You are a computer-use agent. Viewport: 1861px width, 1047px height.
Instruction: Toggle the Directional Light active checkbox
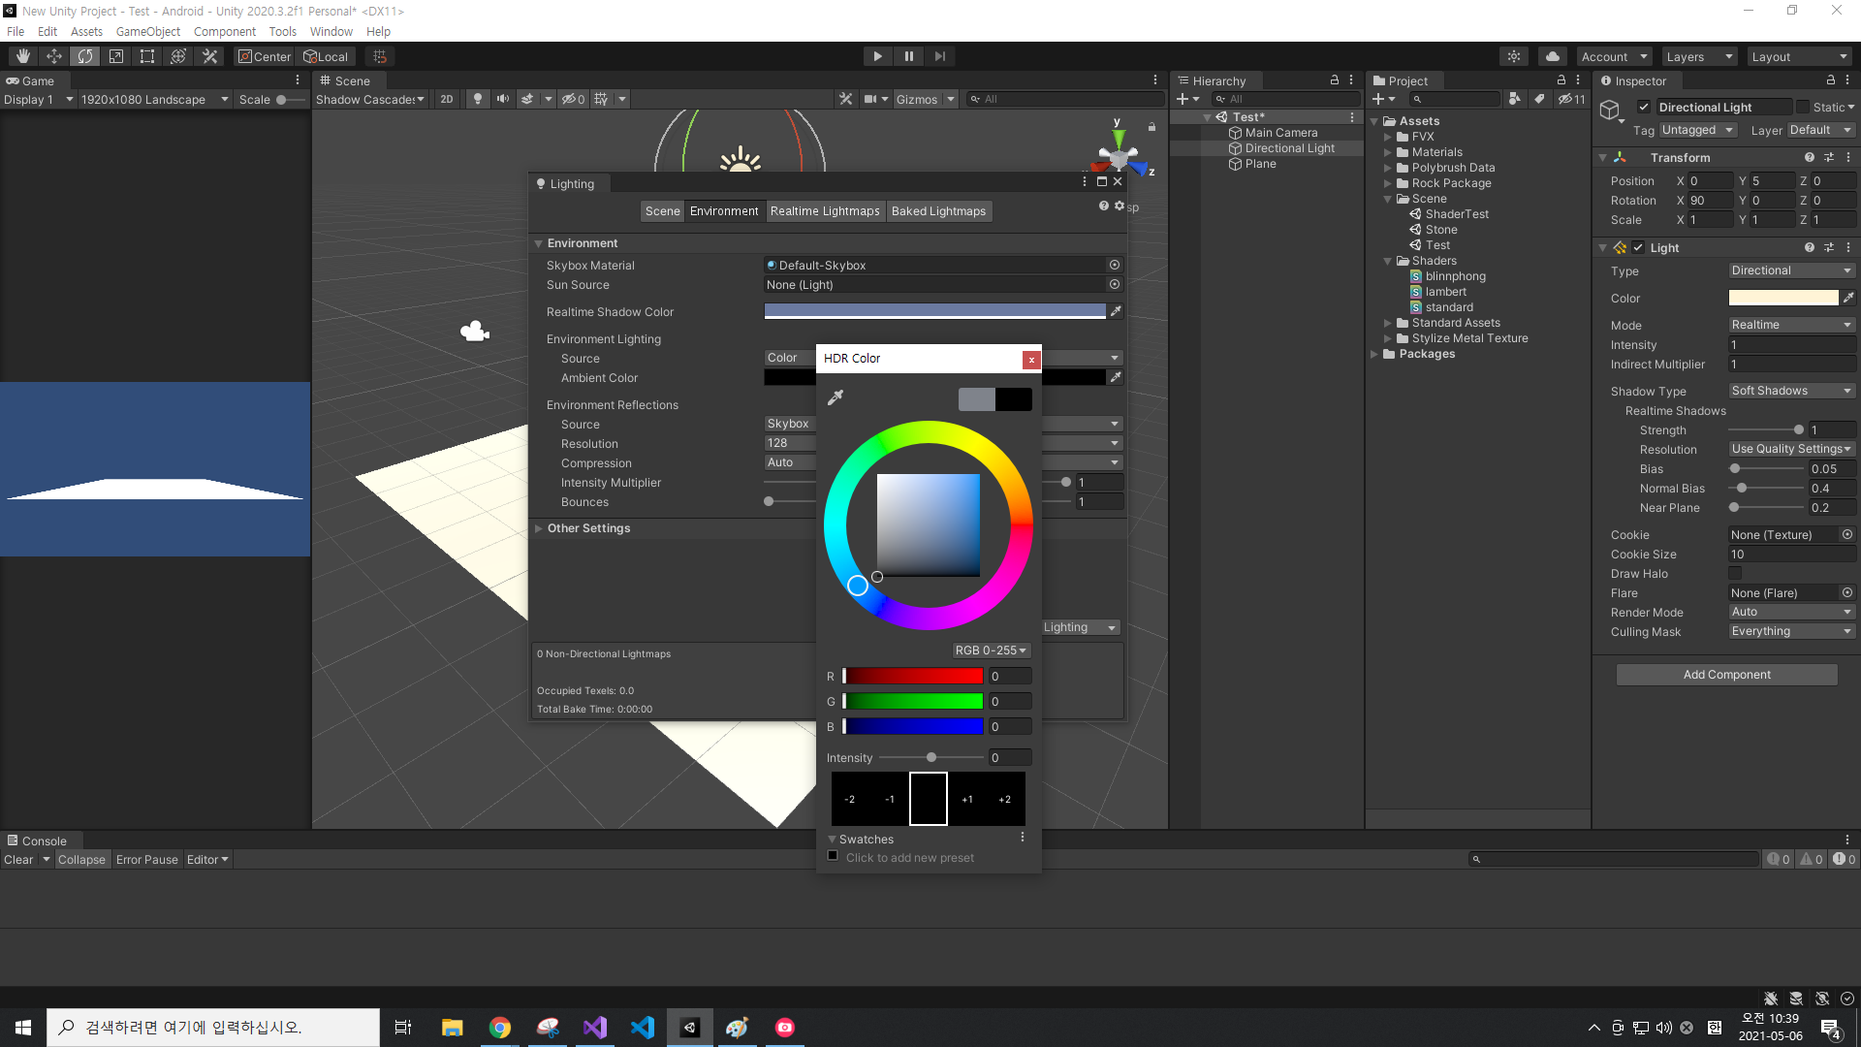click(1644, 107)
